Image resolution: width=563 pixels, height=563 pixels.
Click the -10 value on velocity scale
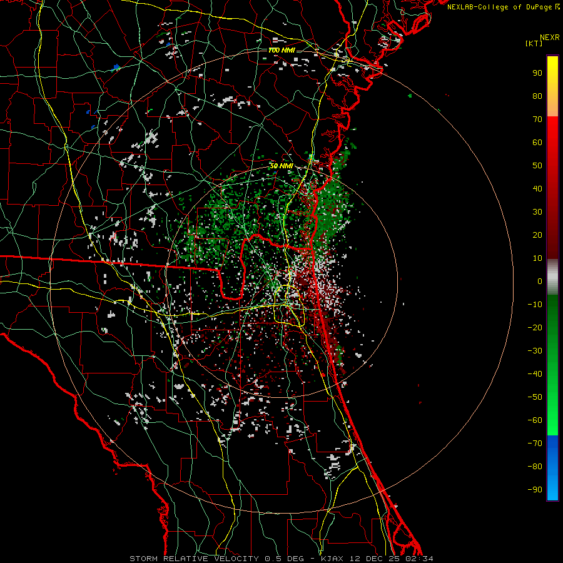(x=535, y=305)
